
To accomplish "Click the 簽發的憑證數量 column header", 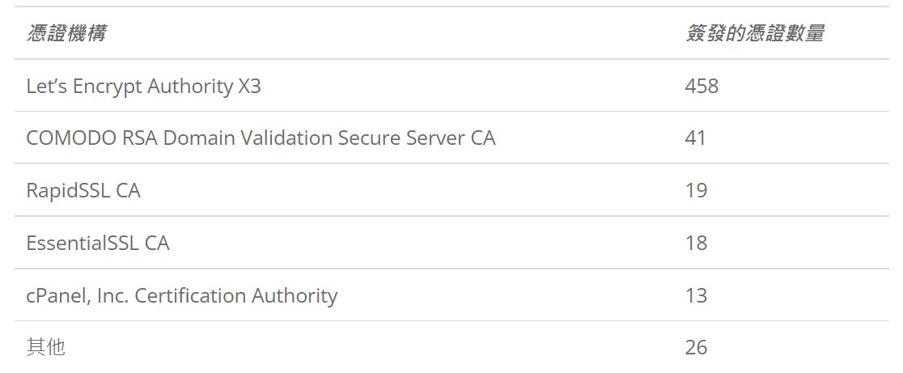I will [754, 33].
